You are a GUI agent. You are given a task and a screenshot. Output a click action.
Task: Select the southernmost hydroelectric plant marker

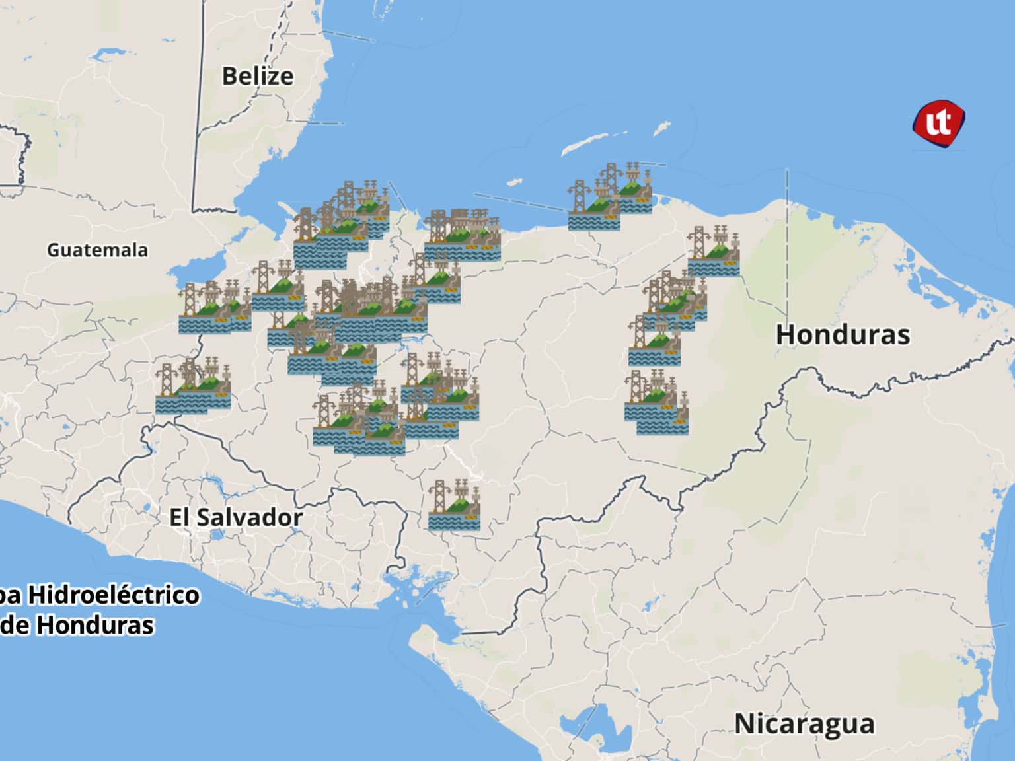click(x=454, y=506)
